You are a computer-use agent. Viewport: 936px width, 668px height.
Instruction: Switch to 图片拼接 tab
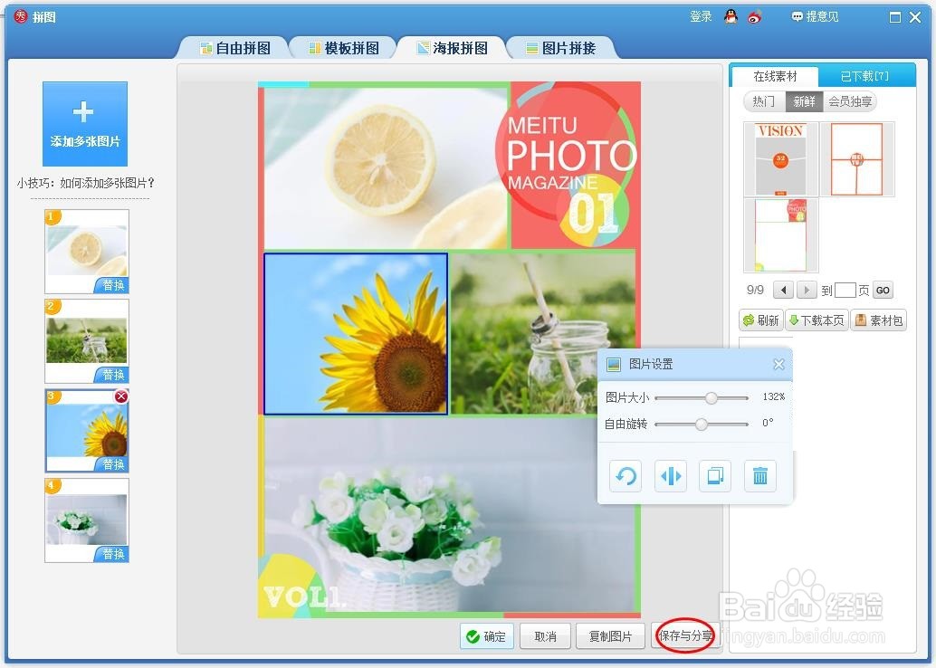click(561, 48)
